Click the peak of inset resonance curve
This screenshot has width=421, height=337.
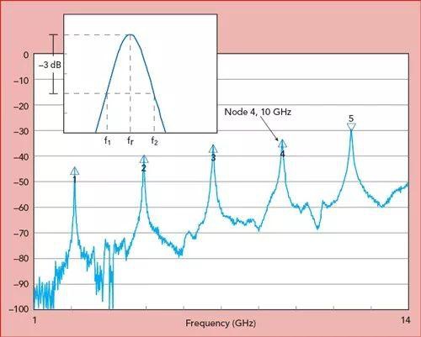click(131, 34)
